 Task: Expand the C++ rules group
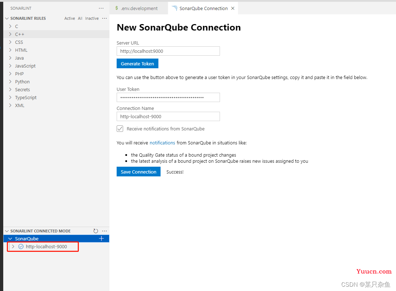10,34
